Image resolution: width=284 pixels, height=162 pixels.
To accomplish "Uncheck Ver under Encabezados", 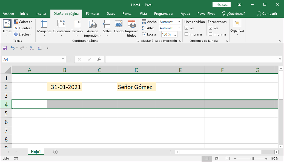I will (211, 28).
